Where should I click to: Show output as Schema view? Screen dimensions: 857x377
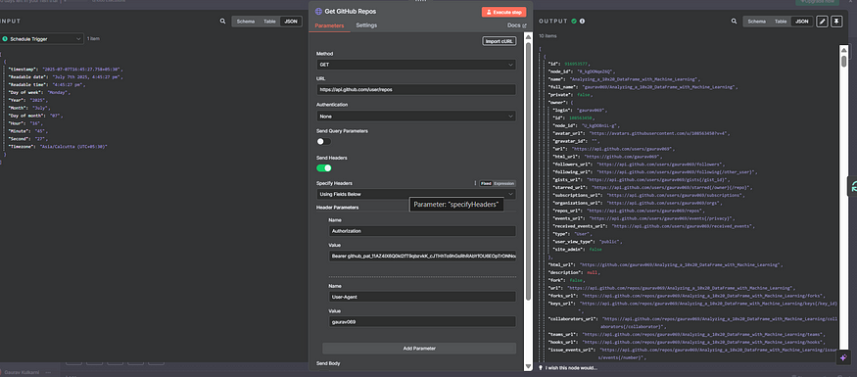point(756,22)
